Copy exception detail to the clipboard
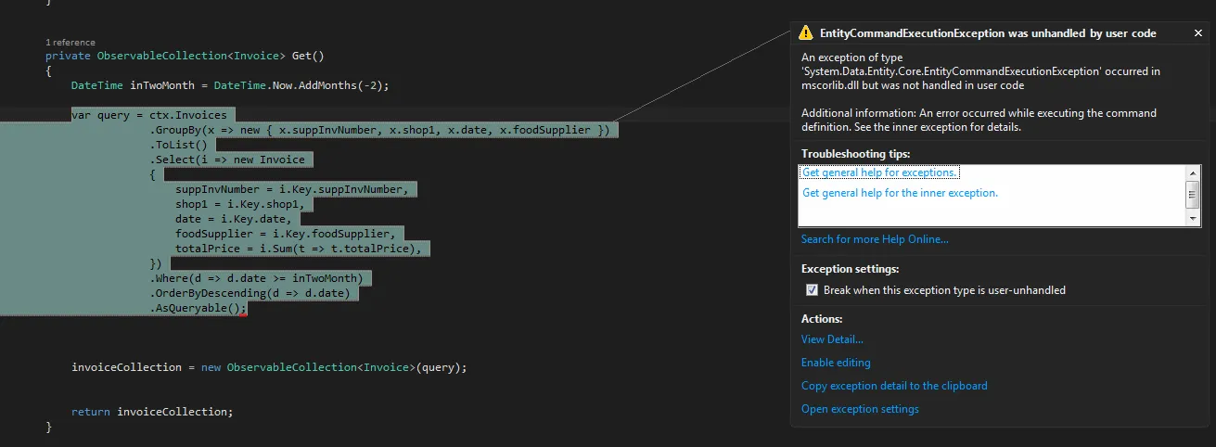This screenshot has height=447, width=1216. point(894,386)
